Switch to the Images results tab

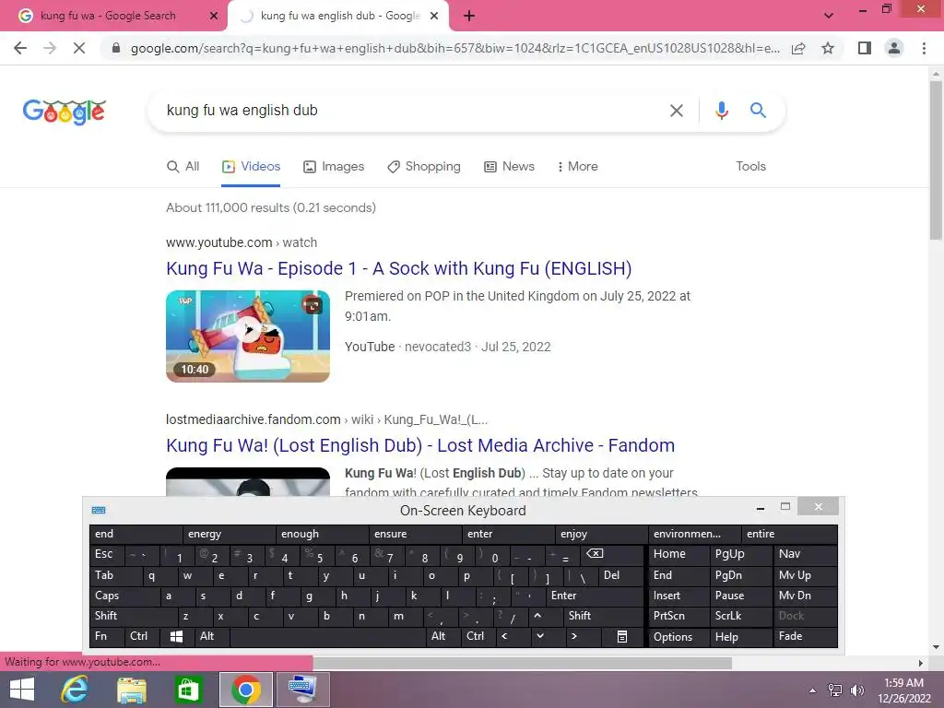point(334,167)
